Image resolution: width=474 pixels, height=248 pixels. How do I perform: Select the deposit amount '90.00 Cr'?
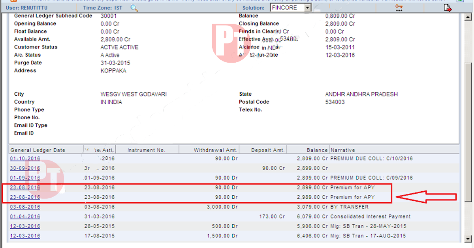coord(273,168)
